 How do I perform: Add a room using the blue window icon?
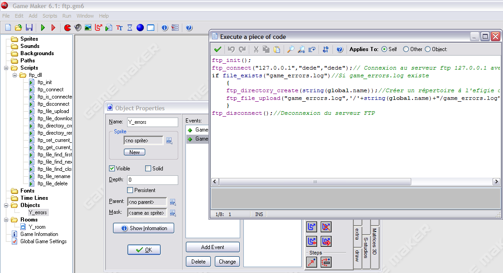tap(151, 28)
